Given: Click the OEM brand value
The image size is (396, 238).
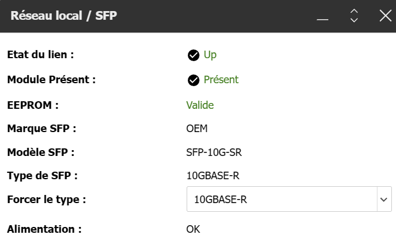Looking at the screenshot, I should (x=197, y=129).
